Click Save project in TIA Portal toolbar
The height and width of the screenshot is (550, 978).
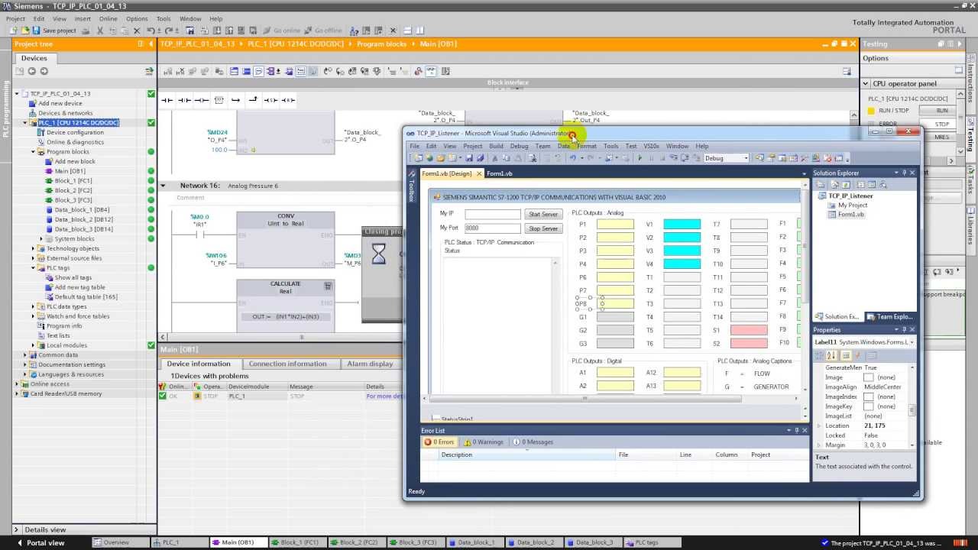click(x=53, y=31)
